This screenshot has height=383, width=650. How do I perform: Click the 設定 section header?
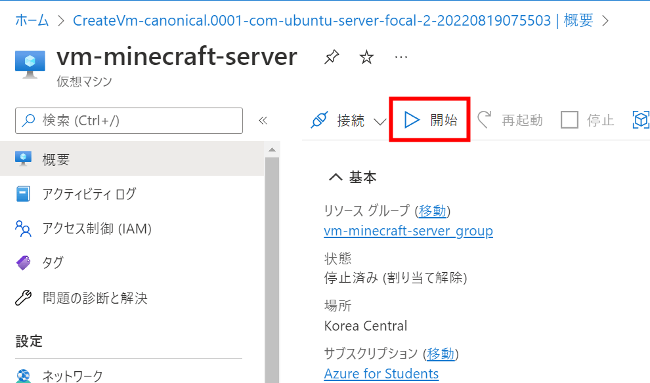(29, 341)
